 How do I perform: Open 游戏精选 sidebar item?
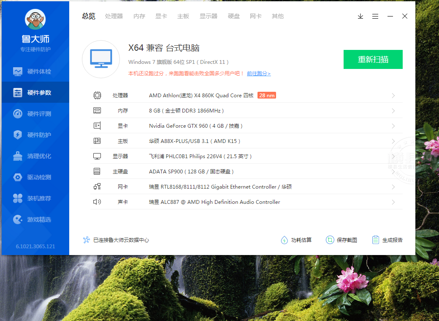click(35, 219)
